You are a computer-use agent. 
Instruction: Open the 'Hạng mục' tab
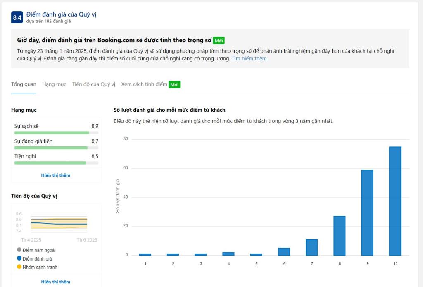coord(54,84)
